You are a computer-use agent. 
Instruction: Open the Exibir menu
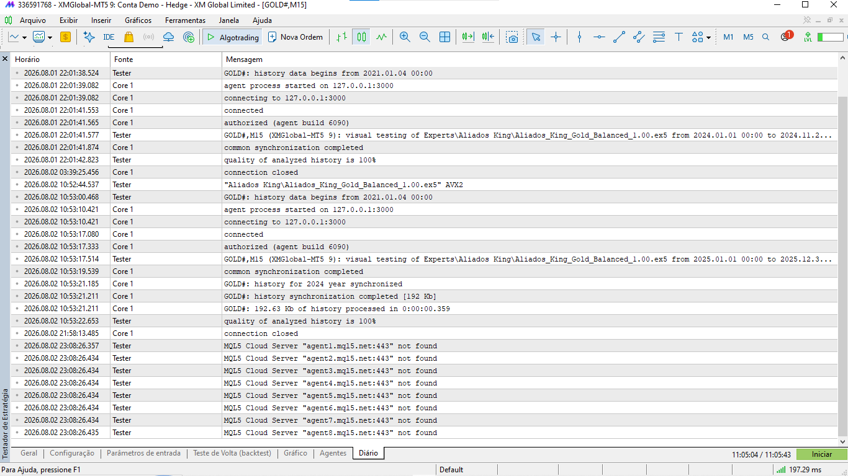point(69,20)
